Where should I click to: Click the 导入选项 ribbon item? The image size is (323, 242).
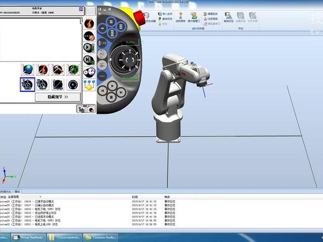pyautogui.click(x=165, y=14)
